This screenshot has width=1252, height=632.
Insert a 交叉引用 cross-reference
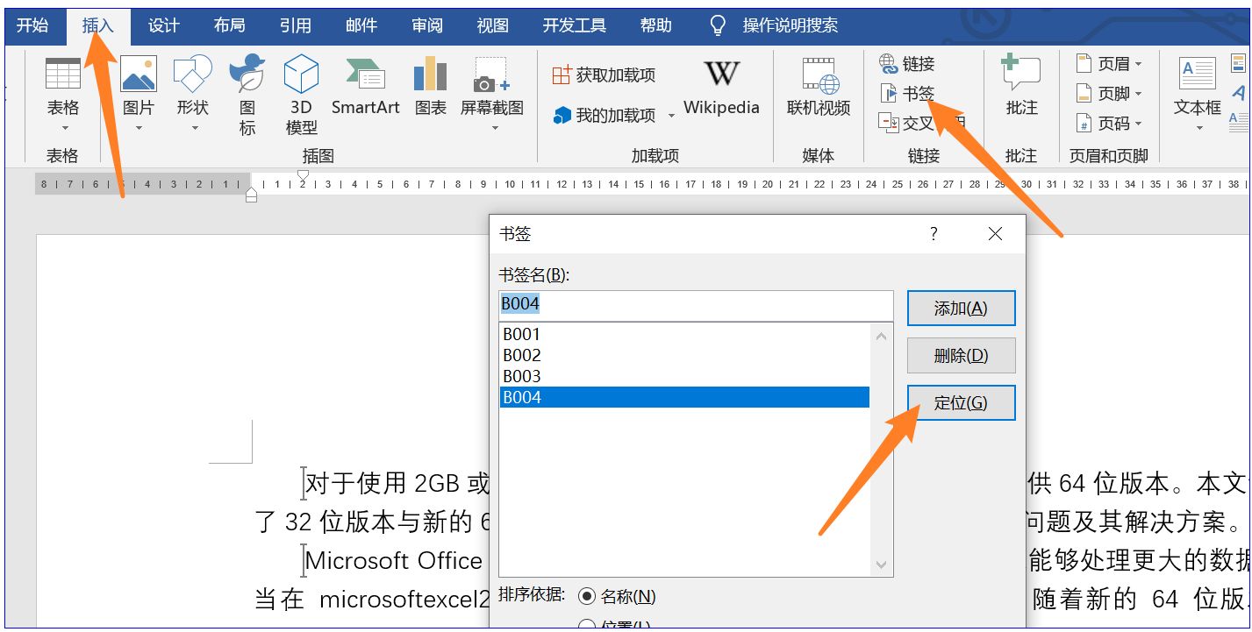(x=921, y=123)
